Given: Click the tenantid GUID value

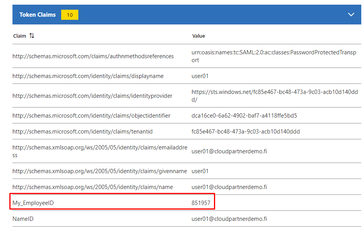Looking at the screenshot, I should point(246,132).
